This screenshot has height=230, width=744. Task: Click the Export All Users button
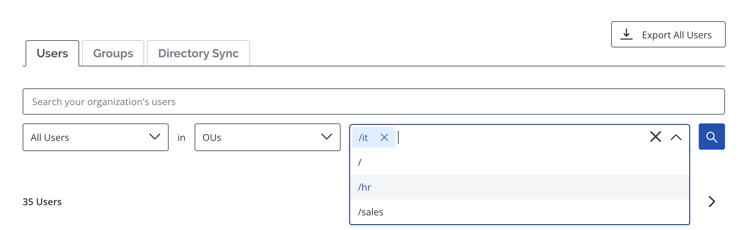[x=668, y=34]
